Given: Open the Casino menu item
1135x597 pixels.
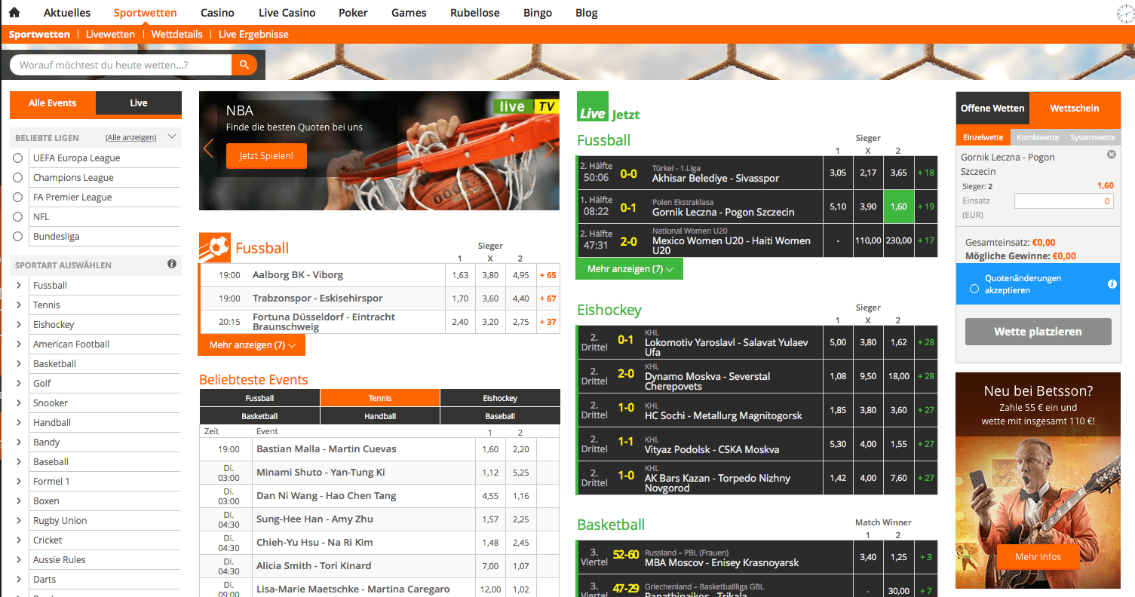Looking at the screenshot, I should pos(217,13).
